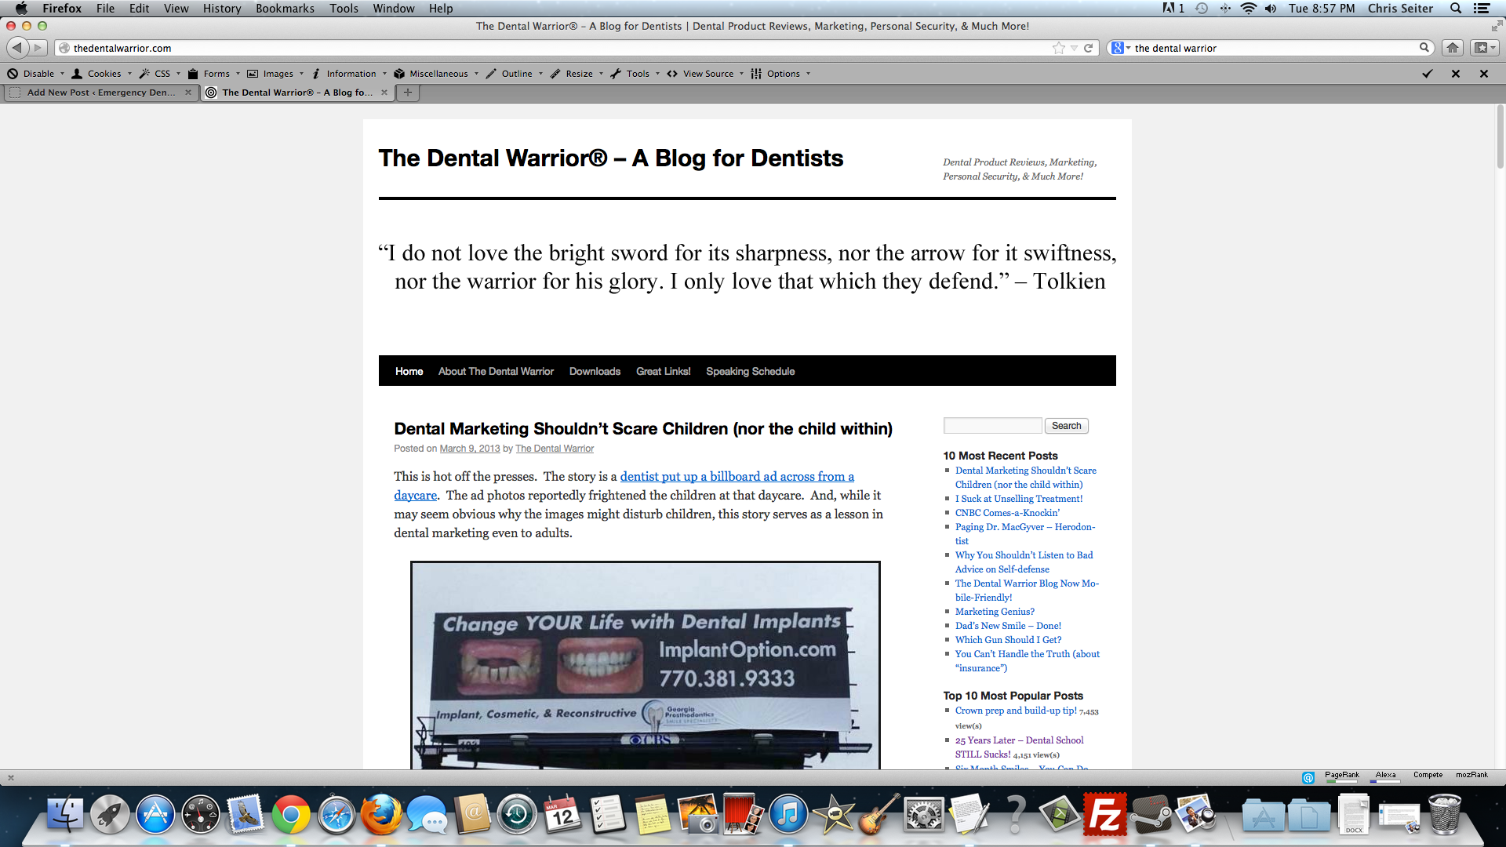Expand the CSS dropdown
Screen dimensions: 1506x847
160,74
